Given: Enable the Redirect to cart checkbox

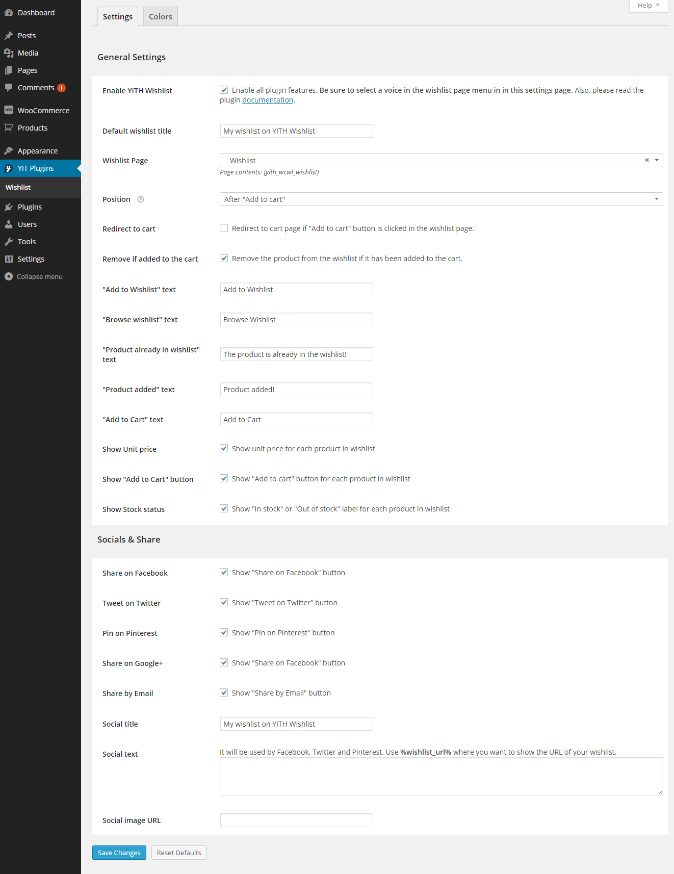Looking at the screenshot, I should tap(224, 228).
